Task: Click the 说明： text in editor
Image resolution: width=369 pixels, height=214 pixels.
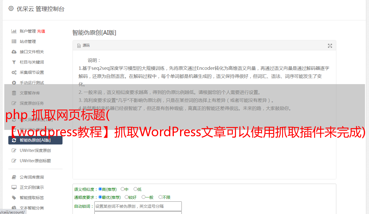Action: point(94,60)
